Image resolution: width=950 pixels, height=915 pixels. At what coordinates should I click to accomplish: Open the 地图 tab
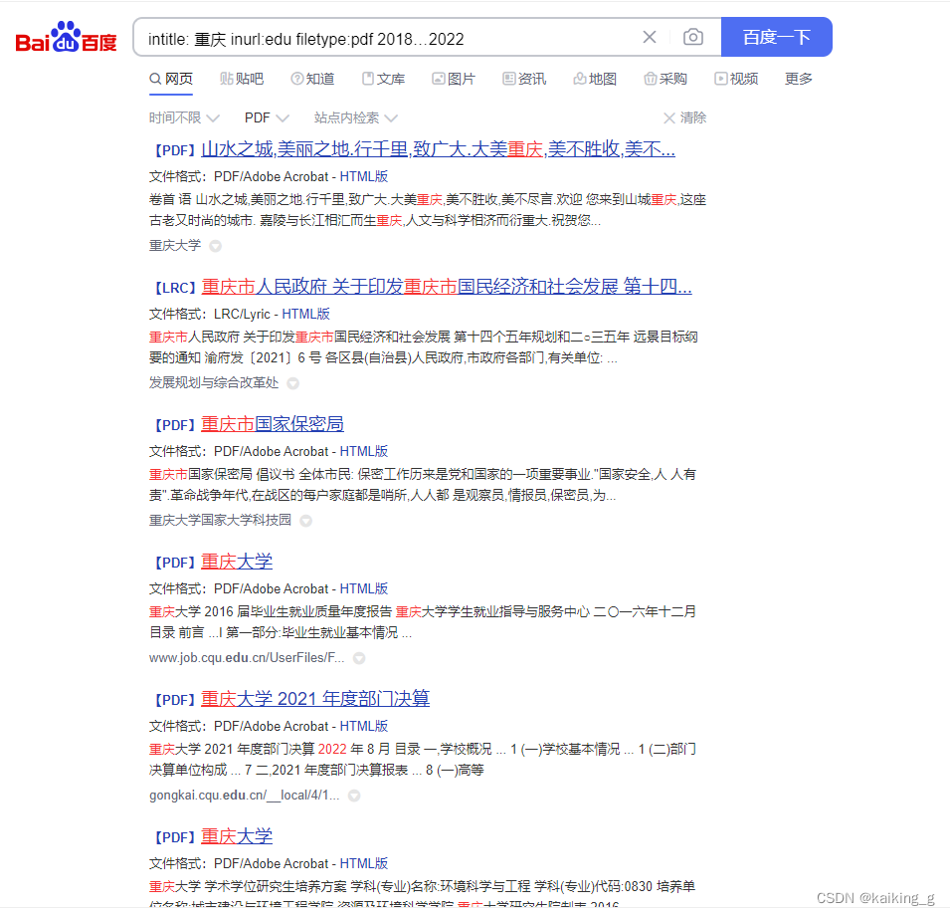(595, 79)
